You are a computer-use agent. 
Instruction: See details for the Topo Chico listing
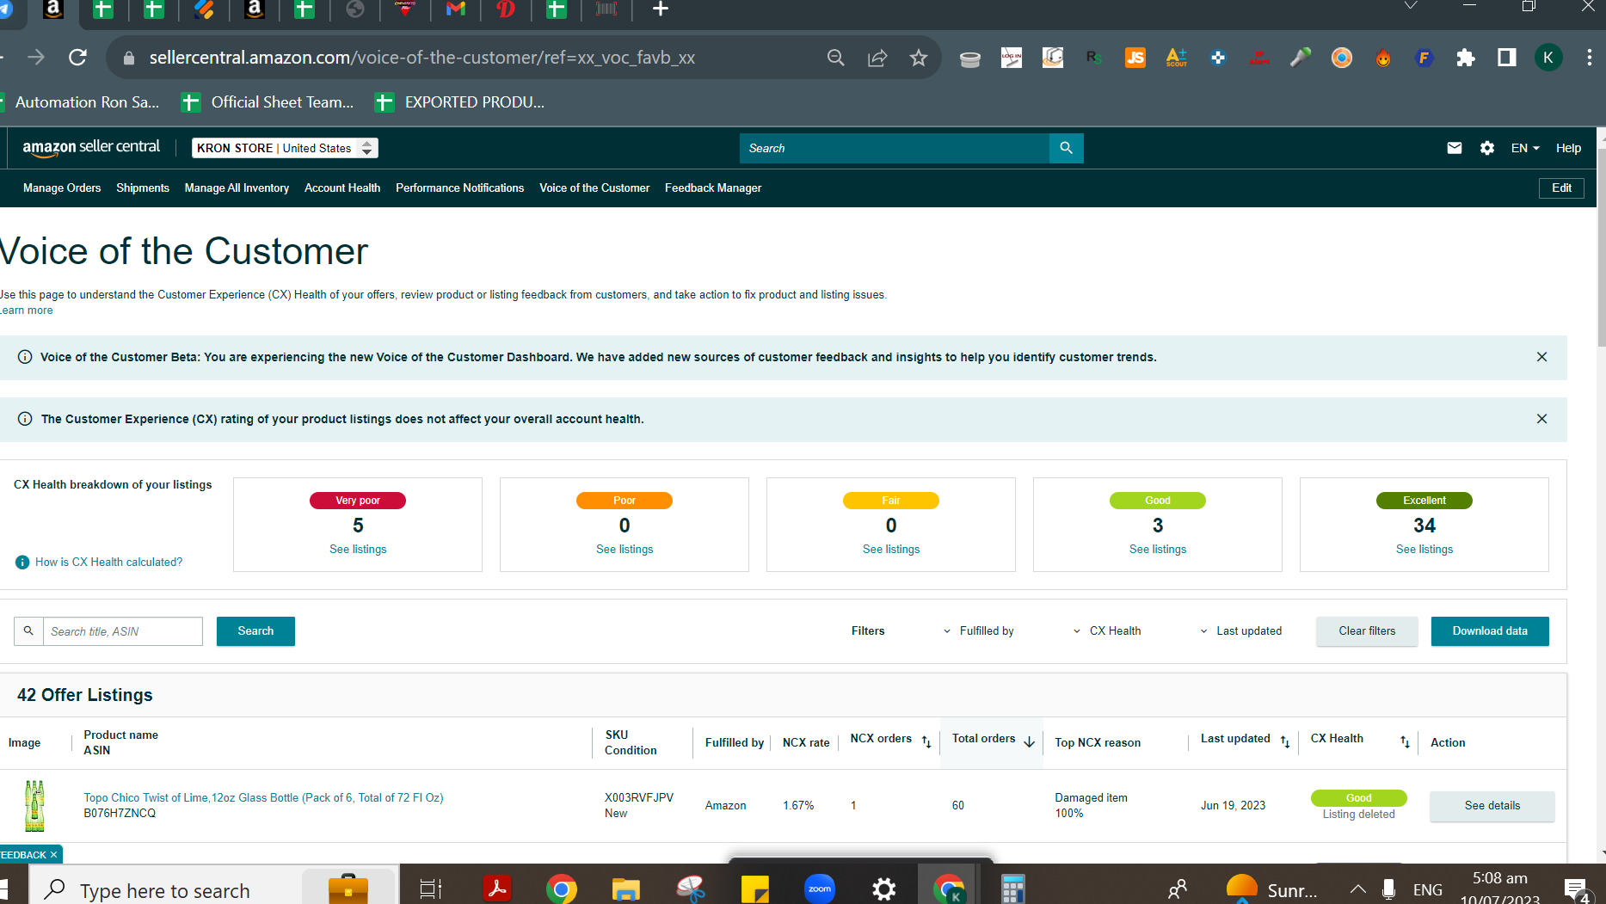pos(1492,806)
